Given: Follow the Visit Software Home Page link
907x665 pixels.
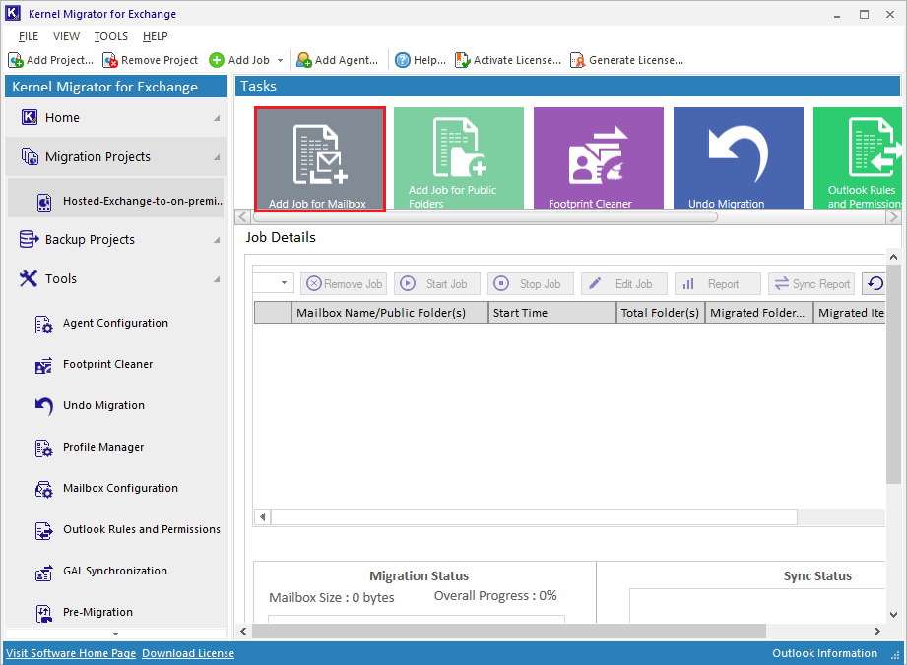Looking at the screenshot, I should click(71, 653).
